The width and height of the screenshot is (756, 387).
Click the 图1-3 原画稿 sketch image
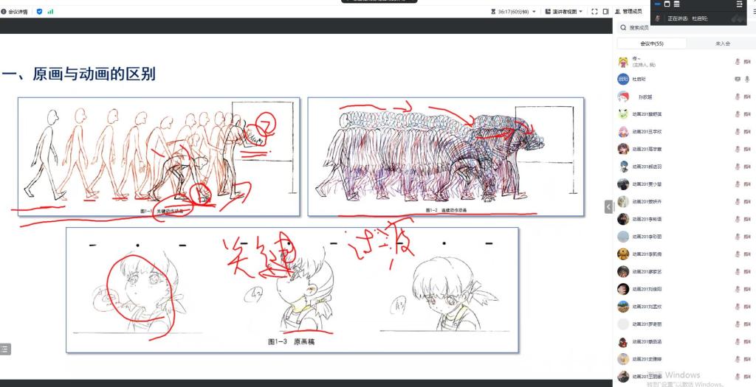click(292, 290)
